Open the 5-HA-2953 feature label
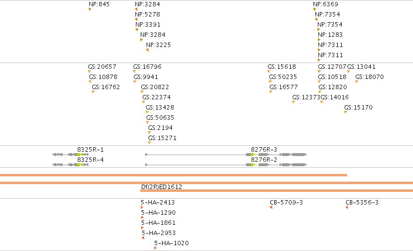This screenshot has width=413, height=251. click(x=159, y=233)
